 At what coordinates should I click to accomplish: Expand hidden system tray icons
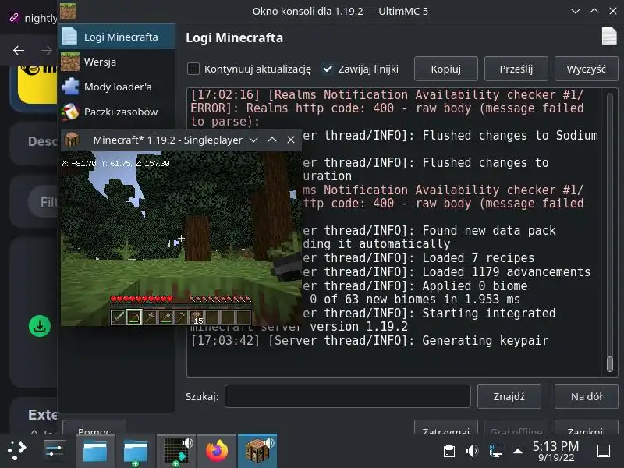(518, 451)
